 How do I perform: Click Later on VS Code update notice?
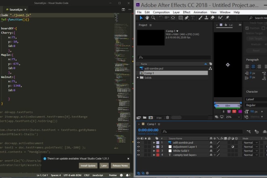[x=104, y=165]
